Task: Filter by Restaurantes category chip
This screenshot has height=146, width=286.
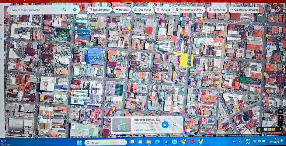Action: click(x=99, y=10)
